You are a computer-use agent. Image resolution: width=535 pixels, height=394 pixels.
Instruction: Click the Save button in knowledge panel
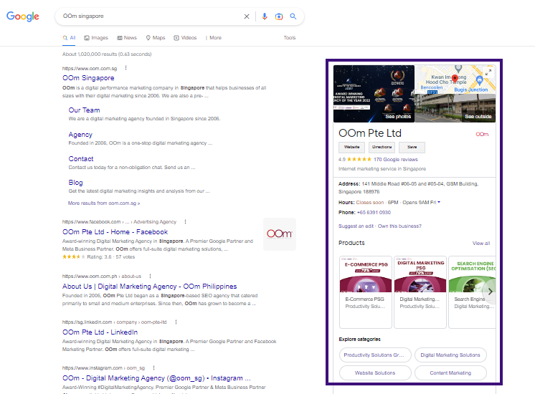[412, 148]
